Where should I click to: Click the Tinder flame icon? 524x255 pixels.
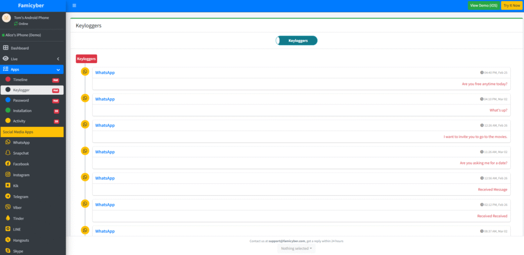[x=8, y=218]
